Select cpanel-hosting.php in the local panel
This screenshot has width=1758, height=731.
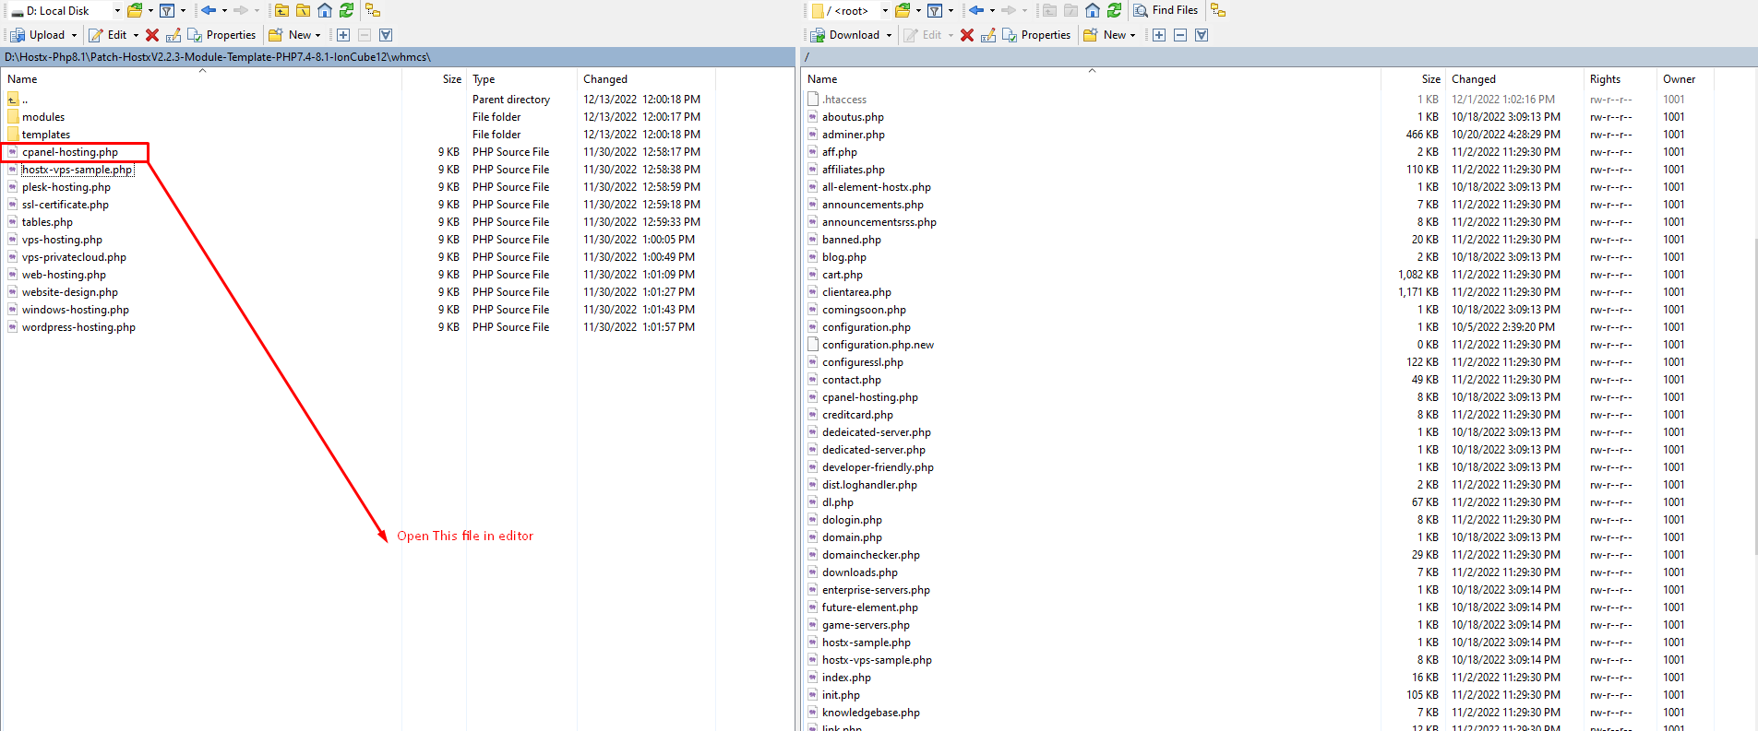70,152
